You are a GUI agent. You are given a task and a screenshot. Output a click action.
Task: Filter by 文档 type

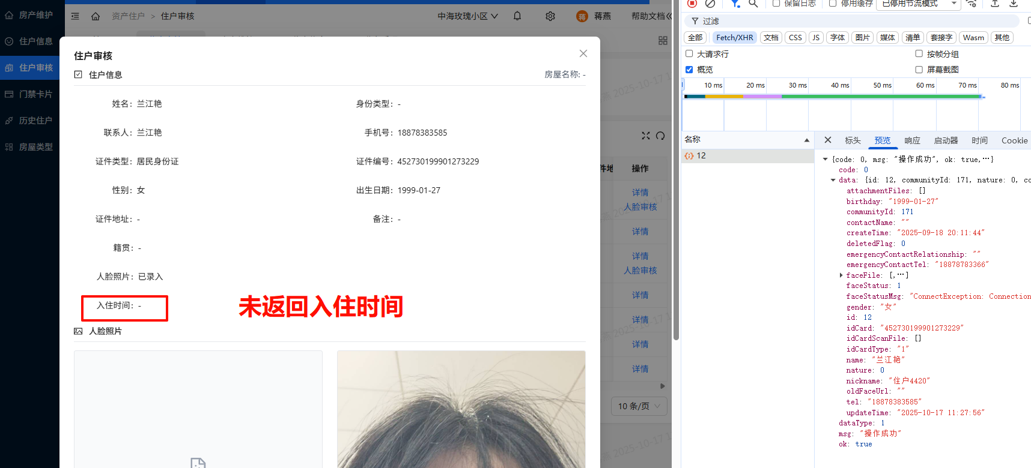[x=771, y=37]
